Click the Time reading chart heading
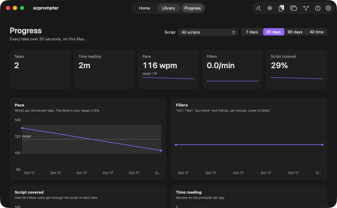337x208 pixels. pyautogui.click(x=189, y=192)
